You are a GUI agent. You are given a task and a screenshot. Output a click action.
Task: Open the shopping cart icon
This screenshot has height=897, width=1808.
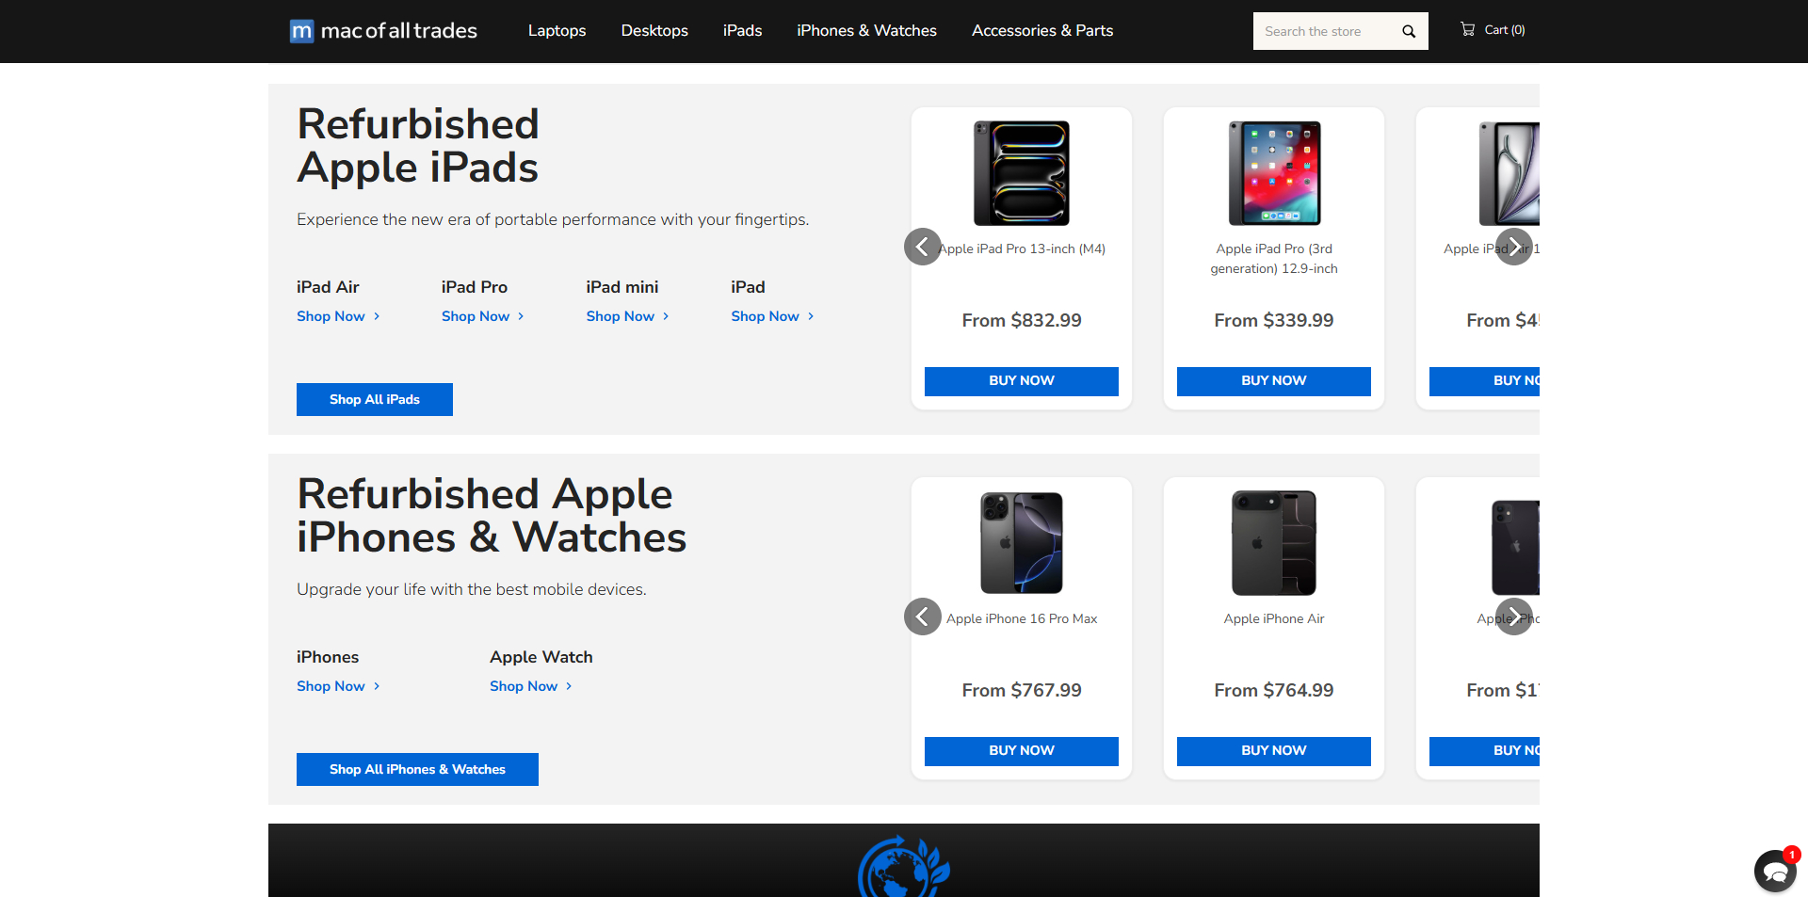click(1467, 29)
